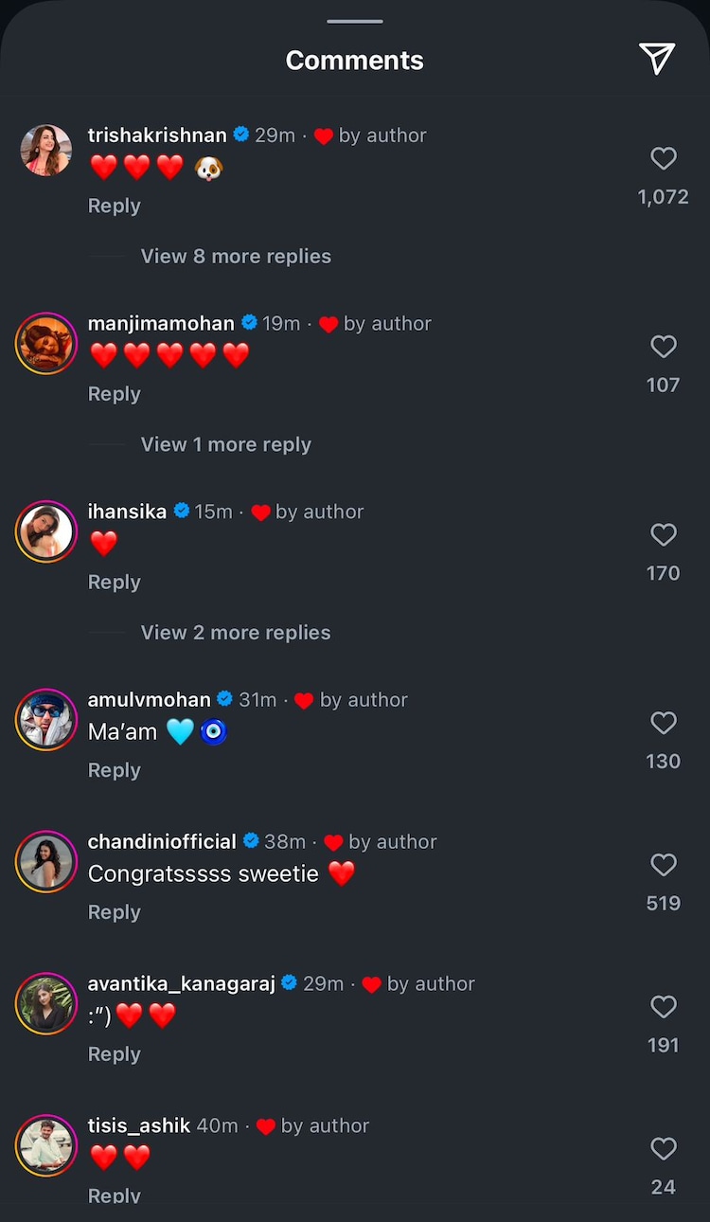The width and height of the screenshot is (710, 1222).
Task: Expand View 8 more replies
Action: point(236,257)
